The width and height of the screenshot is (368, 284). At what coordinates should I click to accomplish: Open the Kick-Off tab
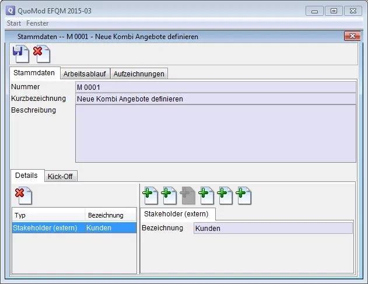[60, 176]
